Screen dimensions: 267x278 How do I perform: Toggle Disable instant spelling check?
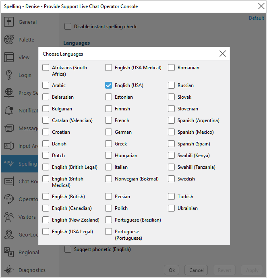point(68,27)
